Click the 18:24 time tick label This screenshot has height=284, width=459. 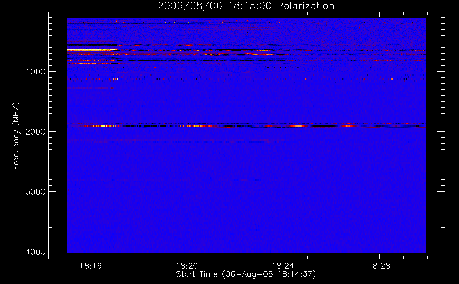[x=283, y=266]
